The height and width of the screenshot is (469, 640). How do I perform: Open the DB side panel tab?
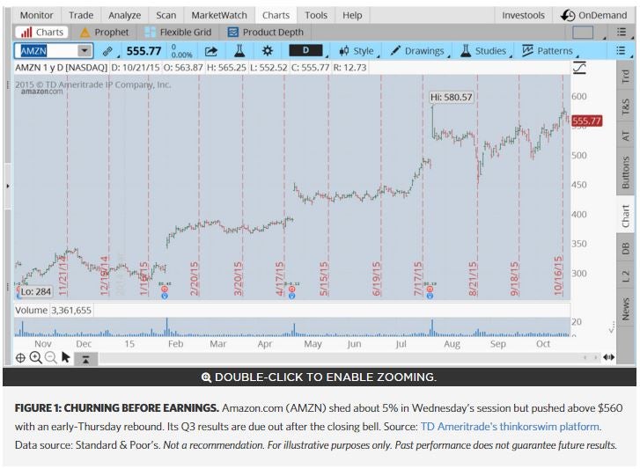pos(625,248)
